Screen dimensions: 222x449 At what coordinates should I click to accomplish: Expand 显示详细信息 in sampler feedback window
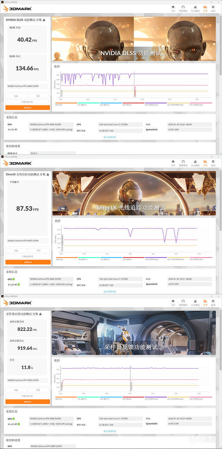point(110,431)
